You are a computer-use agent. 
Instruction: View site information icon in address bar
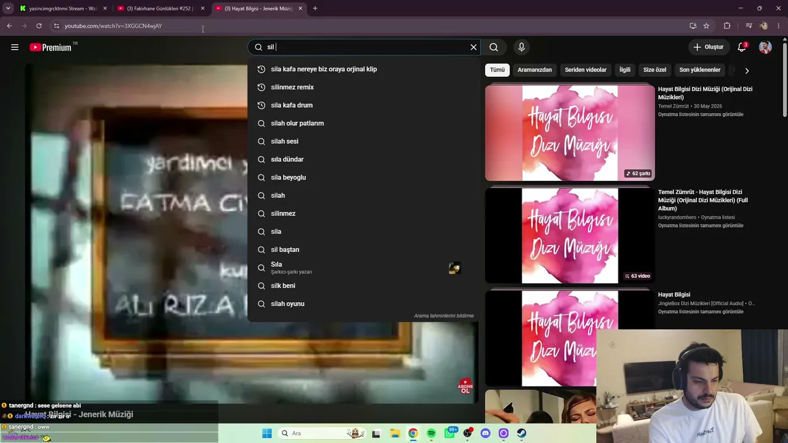(x=56, y=26)
